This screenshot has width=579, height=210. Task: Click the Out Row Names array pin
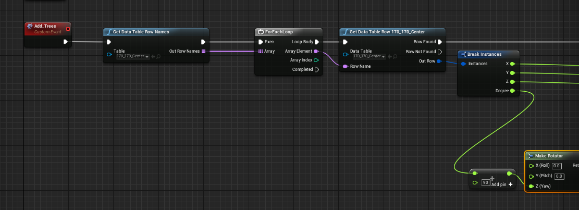click(x=203, y=51)
